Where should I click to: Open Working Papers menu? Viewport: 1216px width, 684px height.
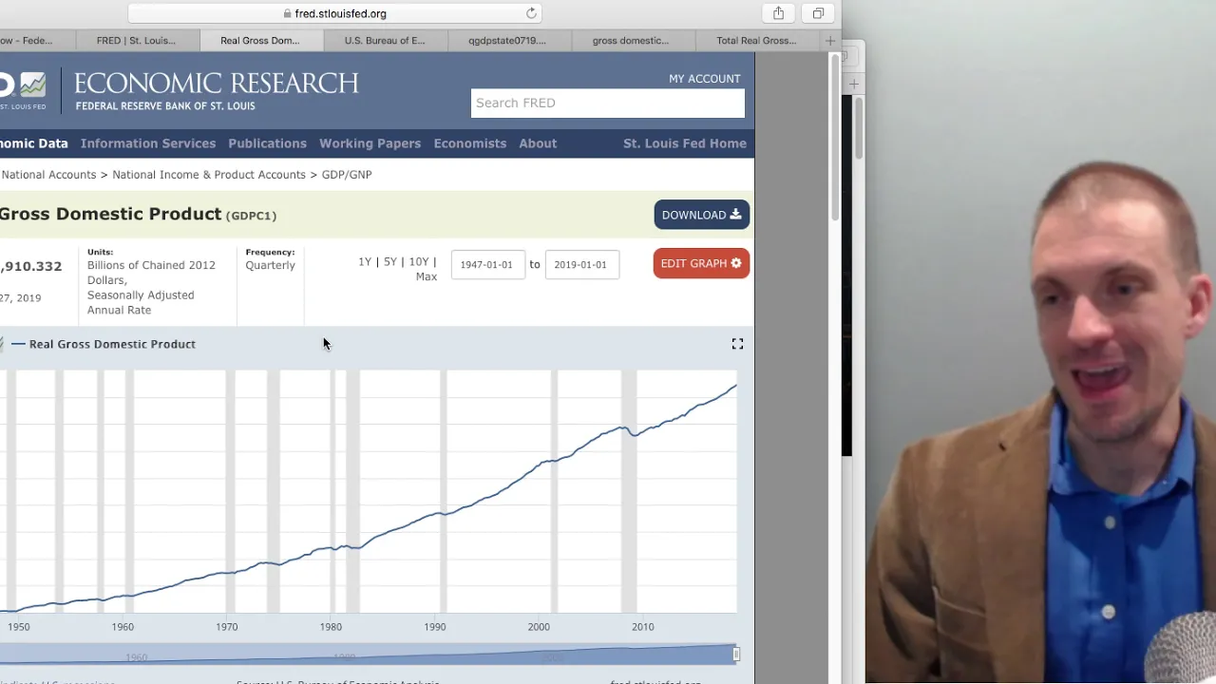(x=370, y=143)
